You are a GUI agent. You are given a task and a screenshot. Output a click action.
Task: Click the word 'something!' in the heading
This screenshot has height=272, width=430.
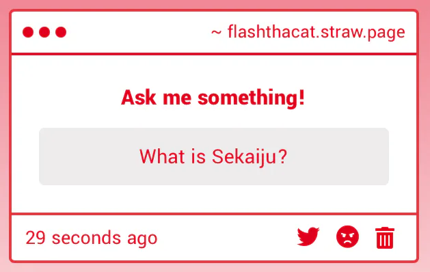pyautogui.click(x=251, y=98)
